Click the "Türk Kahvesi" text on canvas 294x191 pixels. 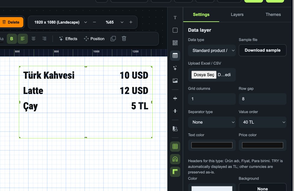[x=49, y=75]
